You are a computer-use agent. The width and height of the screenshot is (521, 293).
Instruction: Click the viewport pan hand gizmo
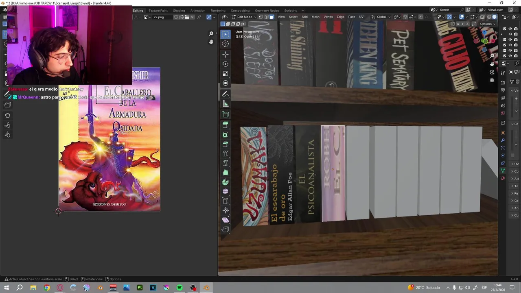point(492,64)
